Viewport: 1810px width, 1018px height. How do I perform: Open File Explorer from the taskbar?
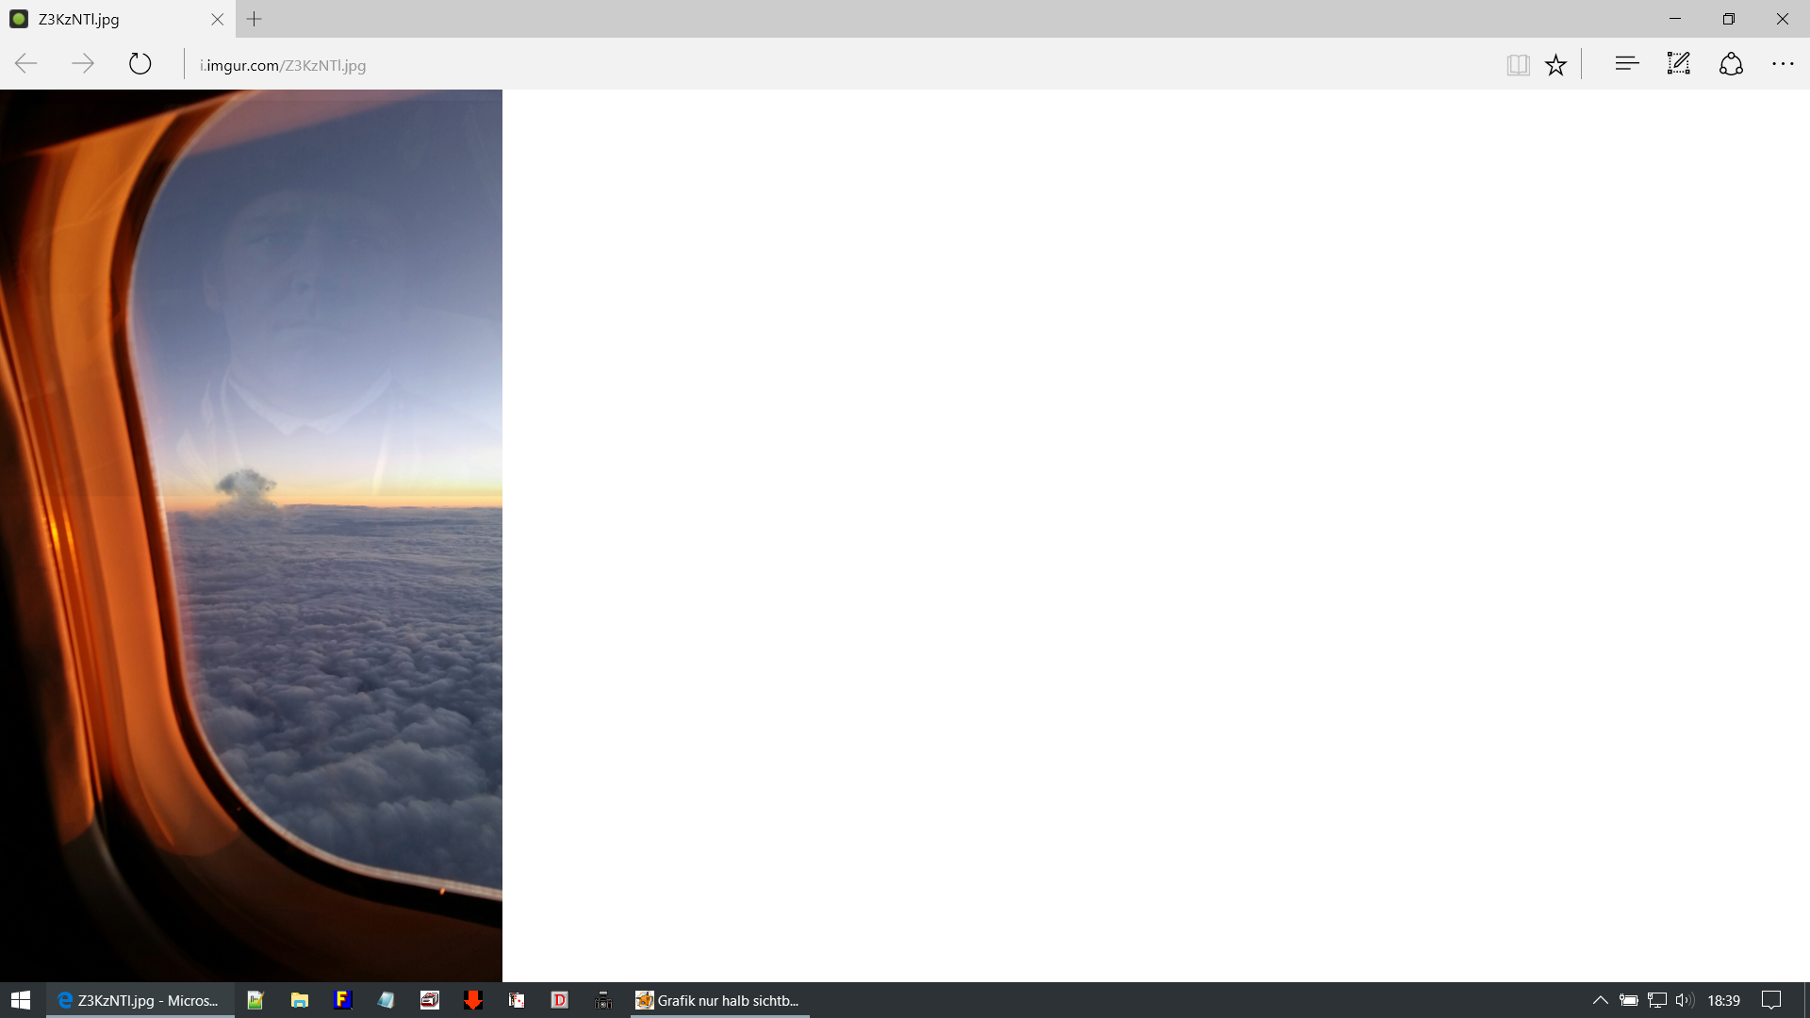(300, 1000)
